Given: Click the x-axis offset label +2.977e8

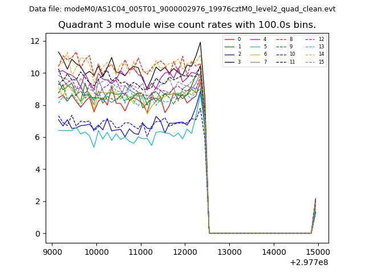Looking at the screenshot, I should pos(309,262).
